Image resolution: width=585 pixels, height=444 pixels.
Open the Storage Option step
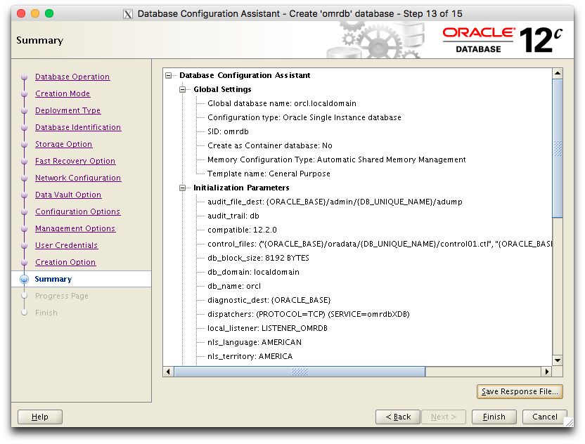[x=64, y=144]
